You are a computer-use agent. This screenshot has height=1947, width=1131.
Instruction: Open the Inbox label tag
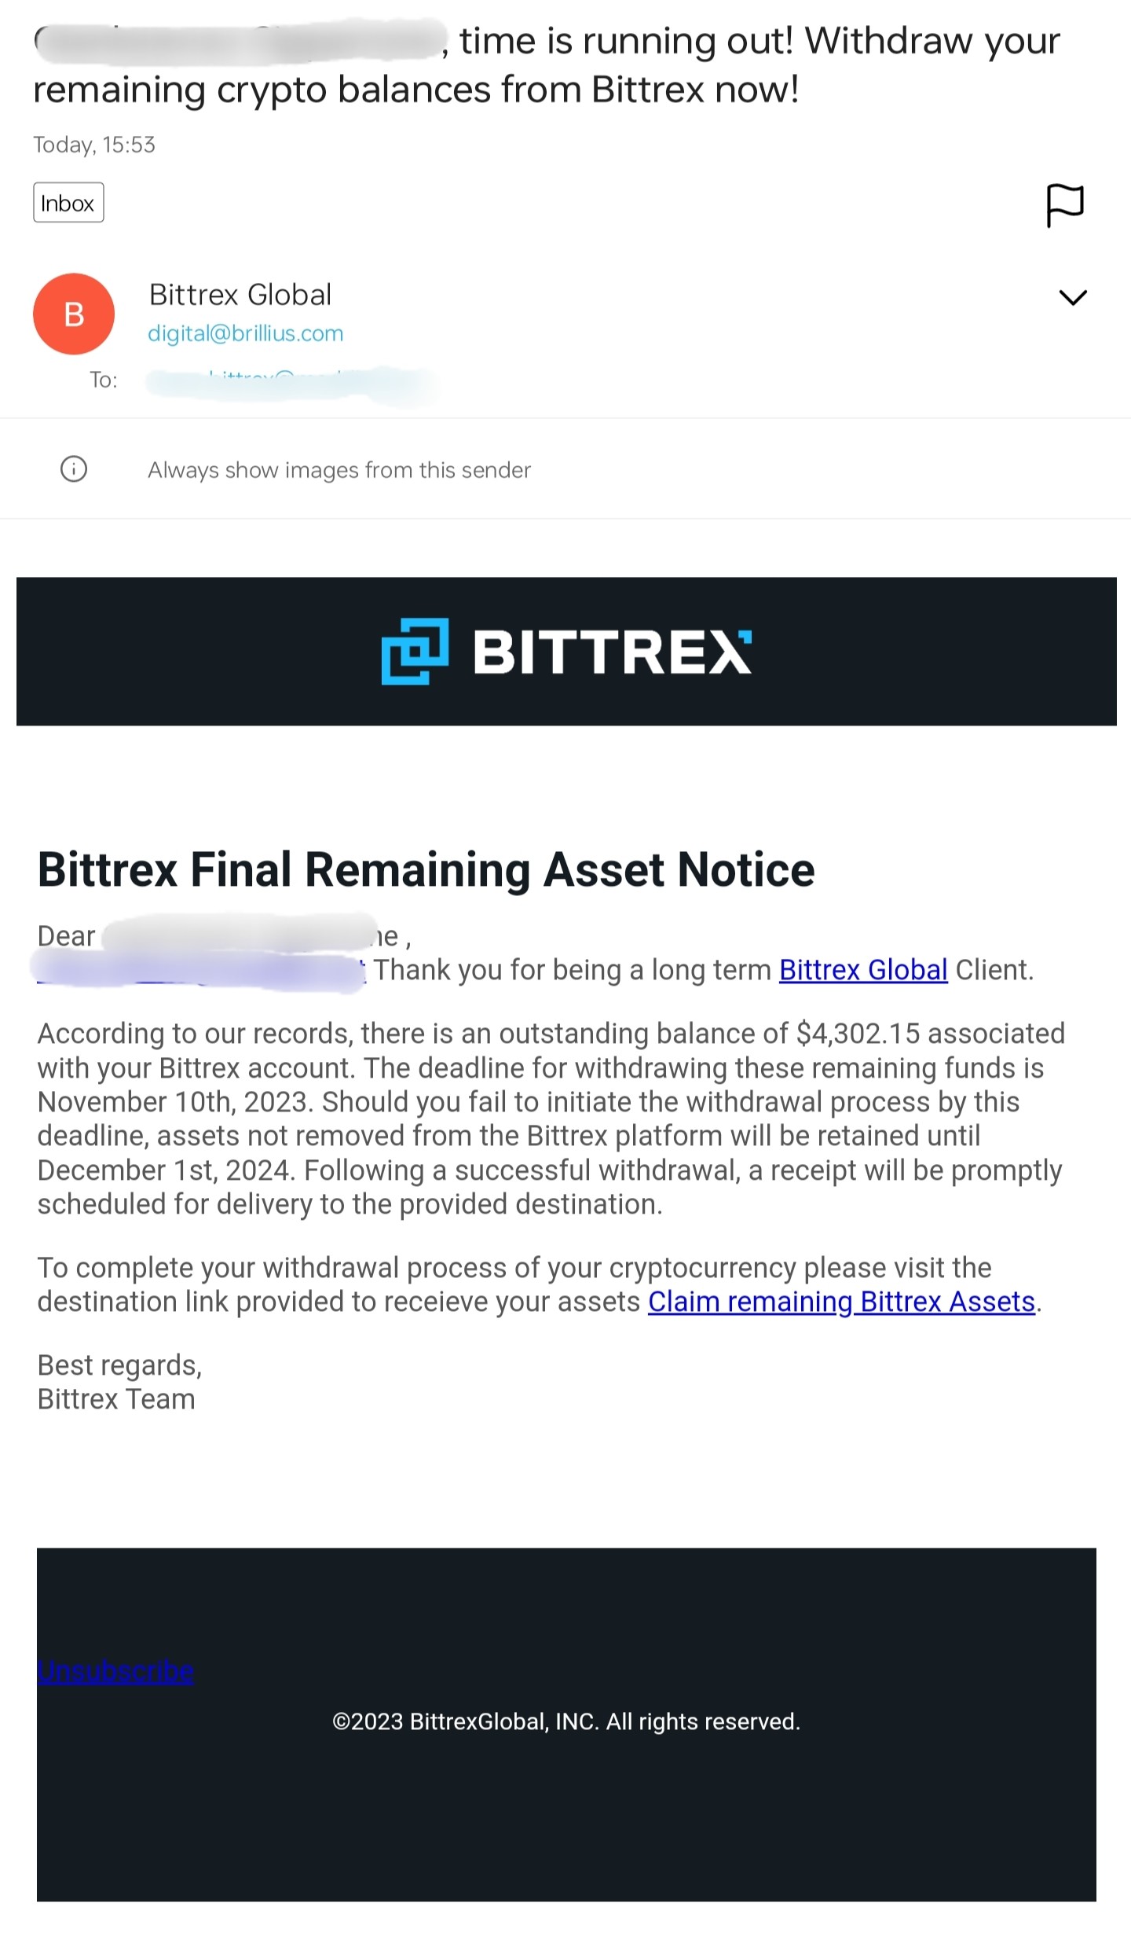[68, 203]
